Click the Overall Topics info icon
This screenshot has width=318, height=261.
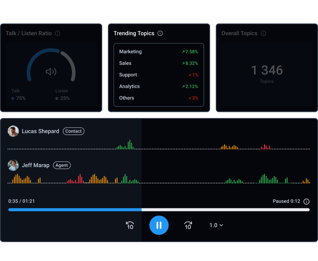pos(263,33)
